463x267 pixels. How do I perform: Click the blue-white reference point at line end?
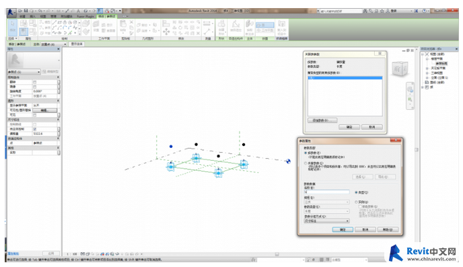click(288, 161)
